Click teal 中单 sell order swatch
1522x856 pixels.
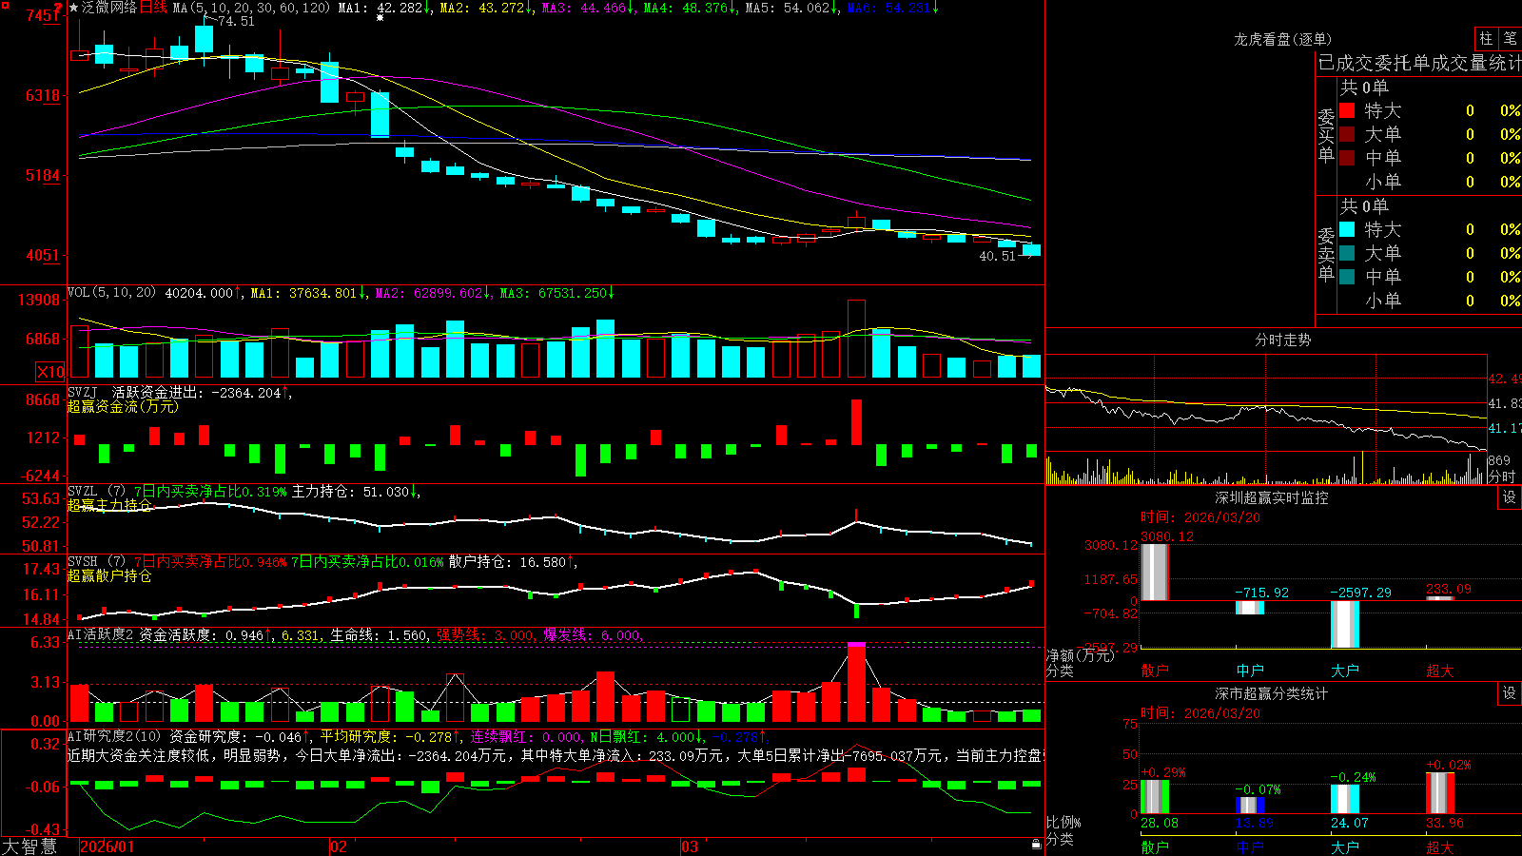point(1347,277)
